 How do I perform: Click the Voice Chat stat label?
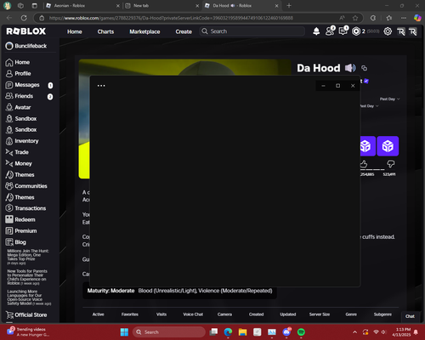(x=193, y=314)
